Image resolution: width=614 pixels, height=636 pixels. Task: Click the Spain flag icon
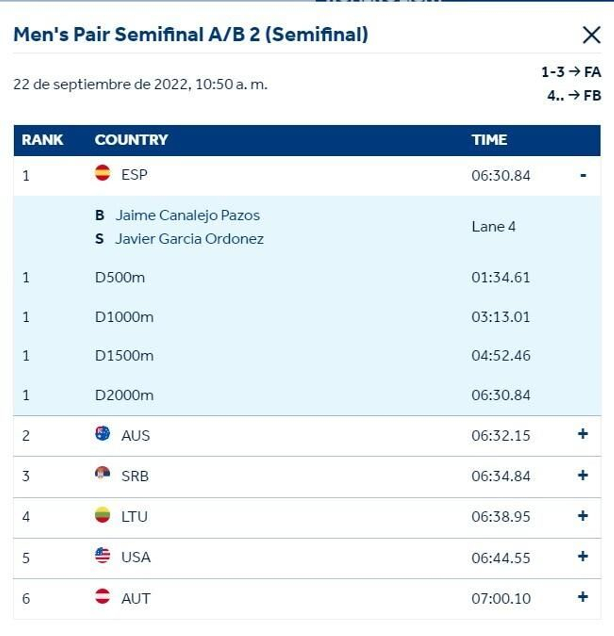tap(102, 173)
